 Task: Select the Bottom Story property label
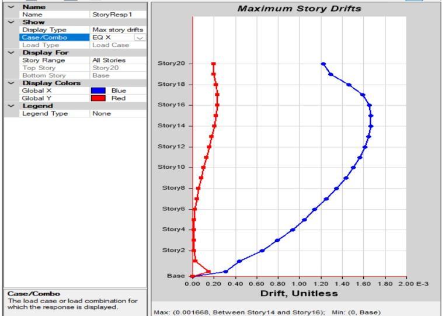coord(44,75)
